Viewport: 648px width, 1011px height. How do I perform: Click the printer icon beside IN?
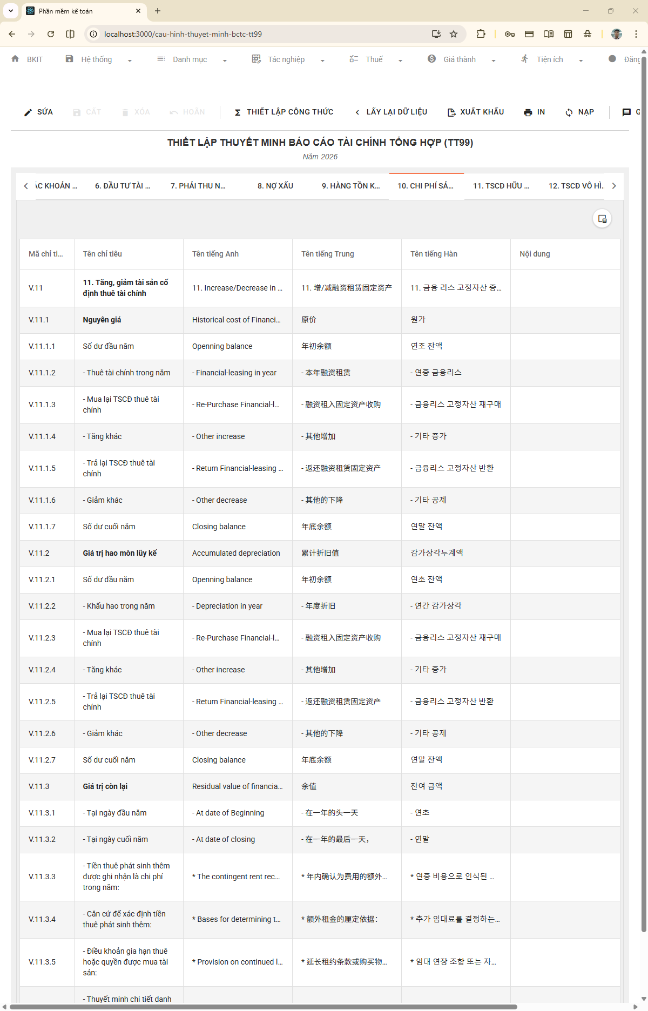coord(528,112)
